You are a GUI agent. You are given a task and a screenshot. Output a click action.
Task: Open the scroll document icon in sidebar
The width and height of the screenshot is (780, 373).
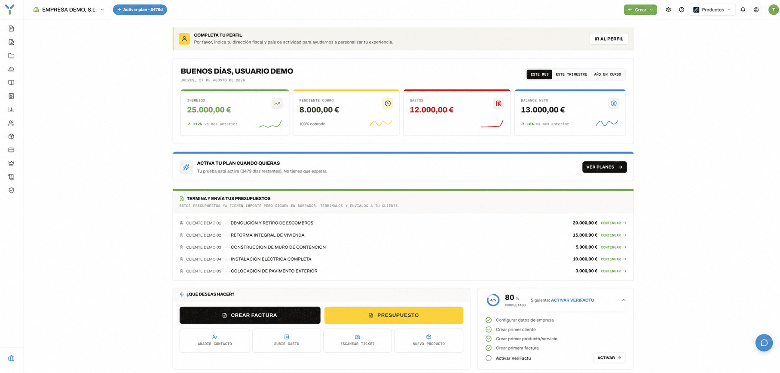coord(11,177)
